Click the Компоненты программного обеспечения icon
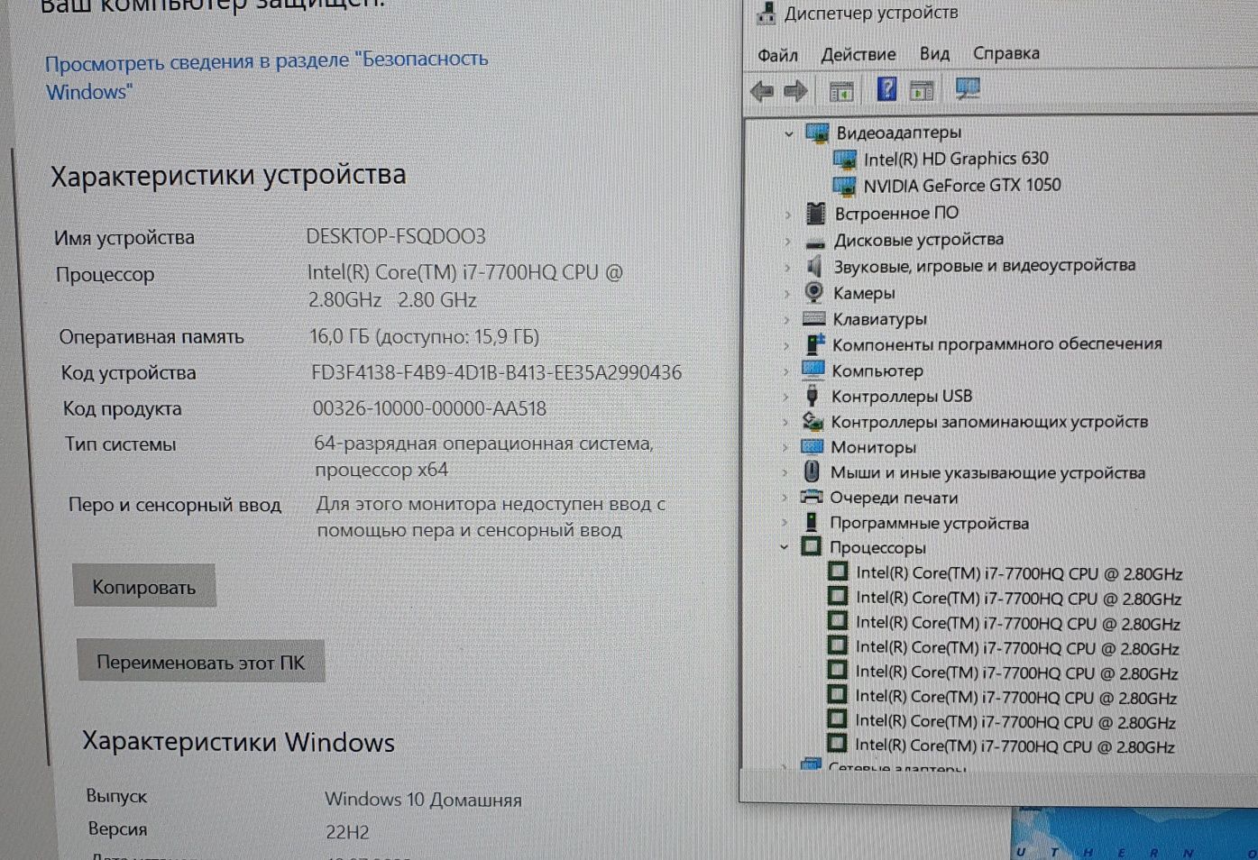Image resolution: width=1258 pixels, height=860 pixels. 814,344
